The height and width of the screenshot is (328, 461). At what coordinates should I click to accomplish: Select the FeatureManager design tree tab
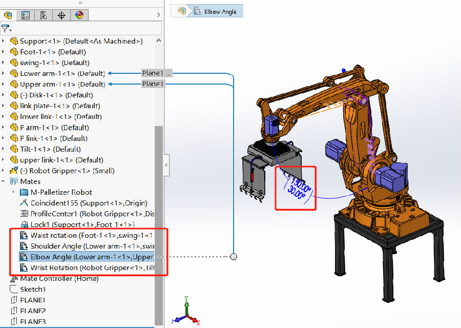[x=8, y=15]
